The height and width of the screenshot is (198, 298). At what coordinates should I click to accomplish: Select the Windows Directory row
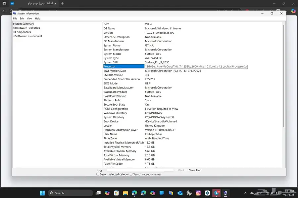coord(192,113)
